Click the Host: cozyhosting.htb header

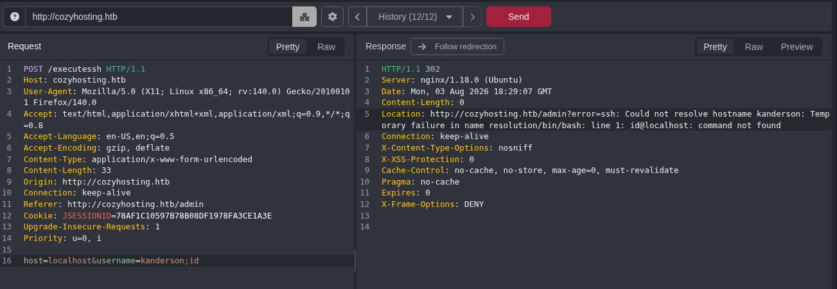pyautogui.click(x=75, y=80)
